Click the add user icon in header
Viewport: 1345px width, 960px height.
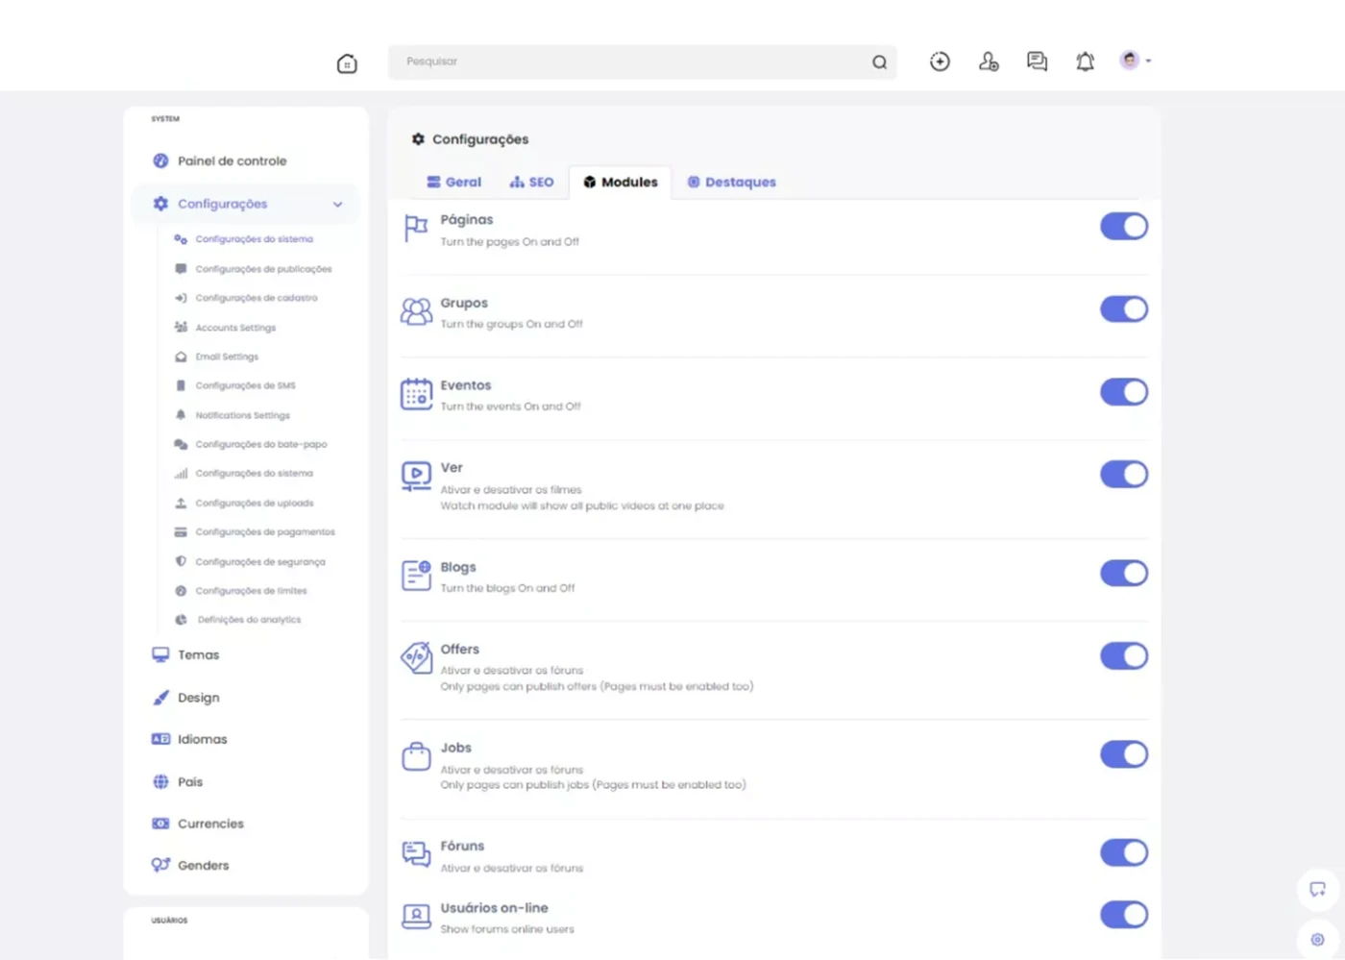989,62
